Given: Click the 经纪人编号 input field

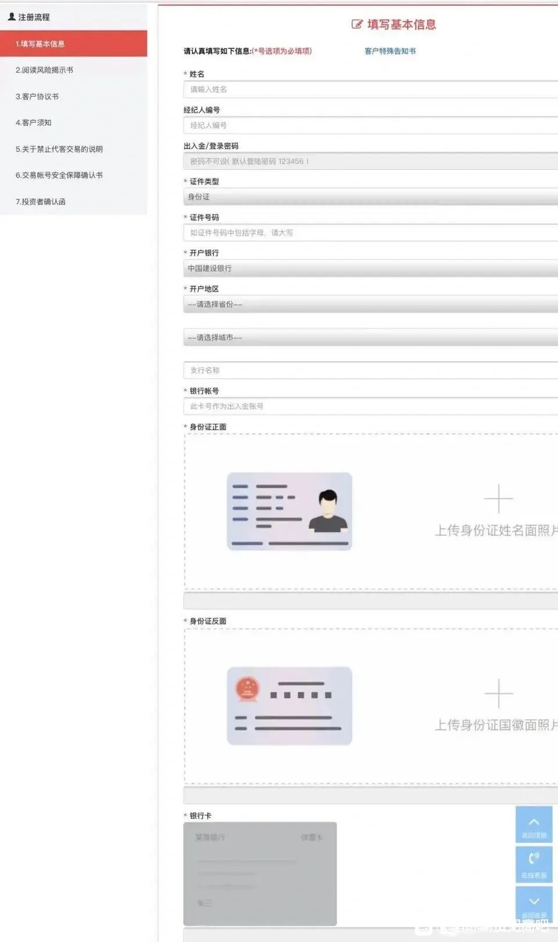Looking at the screenshot, I should [371, 126].
